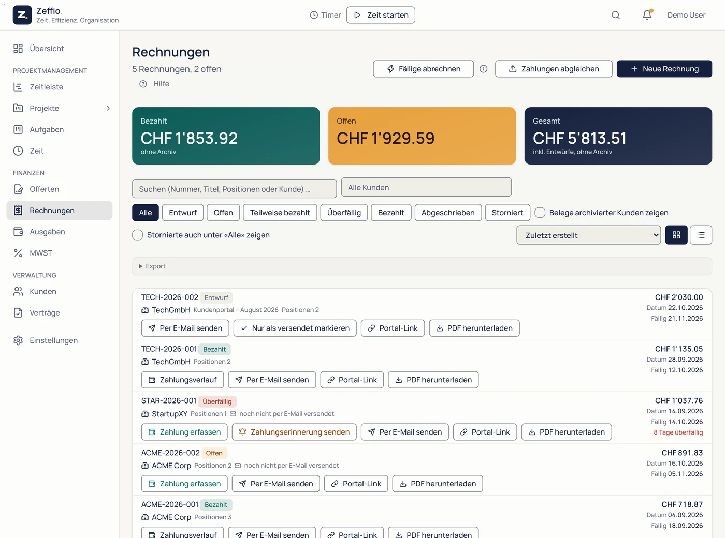
Task: Open Verträge in the sidebar
Action: pyautogui.click(x=60, y=313)
